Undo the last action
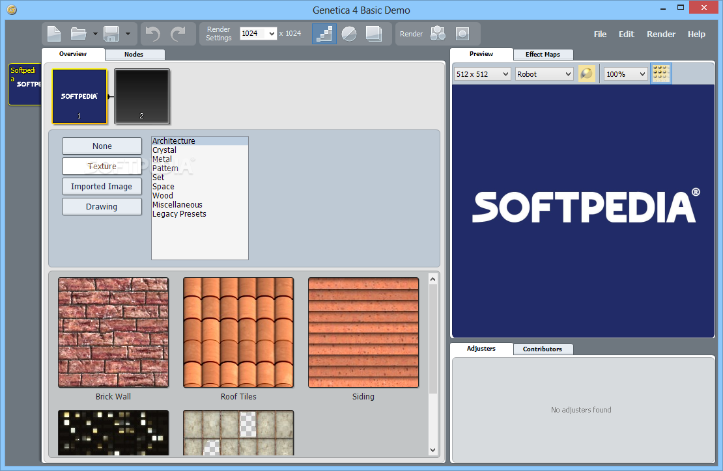The width and height of the screenshot is (723, 471). pyautogui.click(x=152, y=34)
